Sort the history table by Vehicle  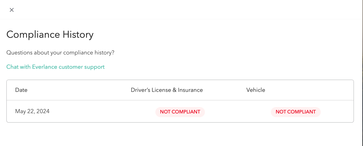pyautogui.click(x=255, y=90)
